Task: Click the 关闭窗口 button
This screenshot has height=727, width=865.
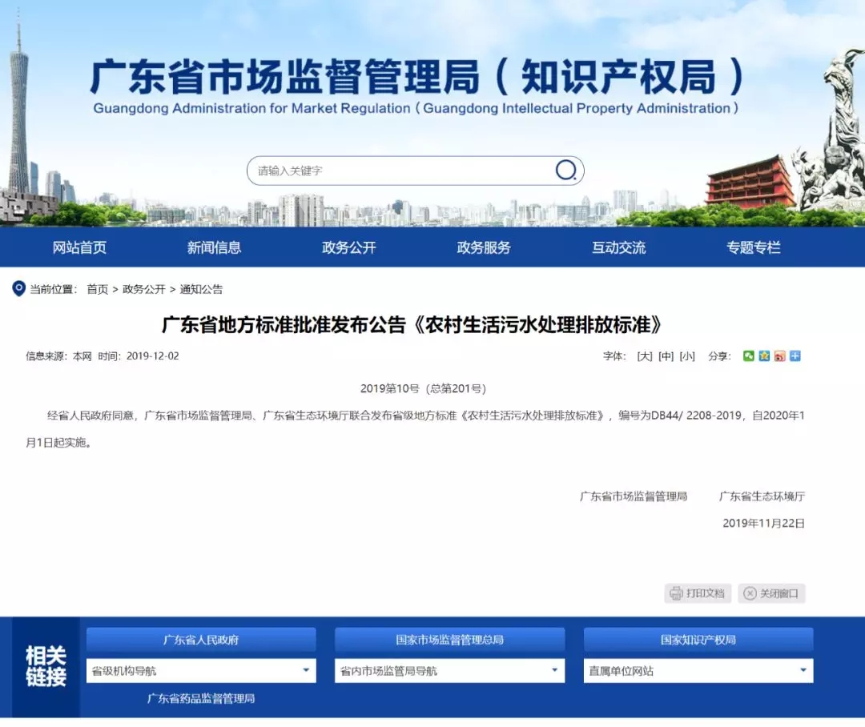Action: click(771, 593)
